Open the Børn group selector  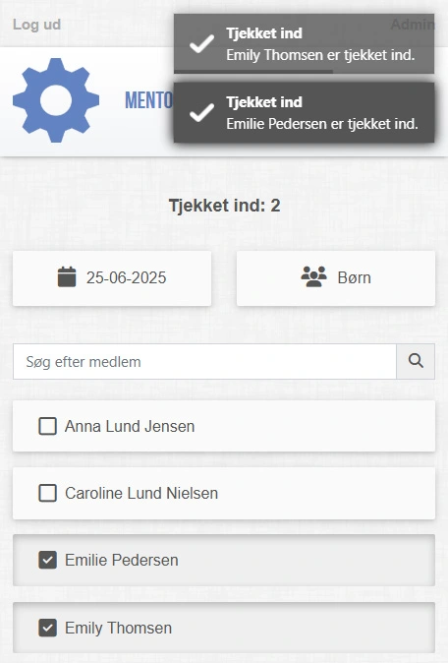point(336,278)
